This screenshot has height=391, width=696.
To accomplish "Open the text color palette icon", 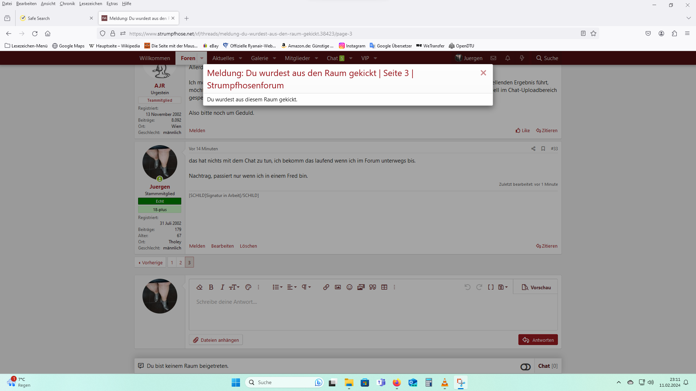I will tap(248, 287).
